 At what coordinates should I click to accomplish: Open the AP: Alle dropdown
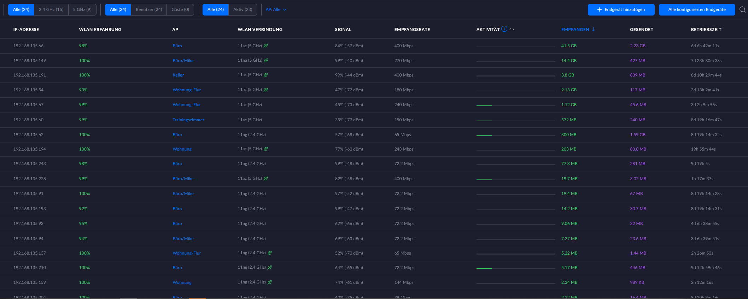point(276,10)
